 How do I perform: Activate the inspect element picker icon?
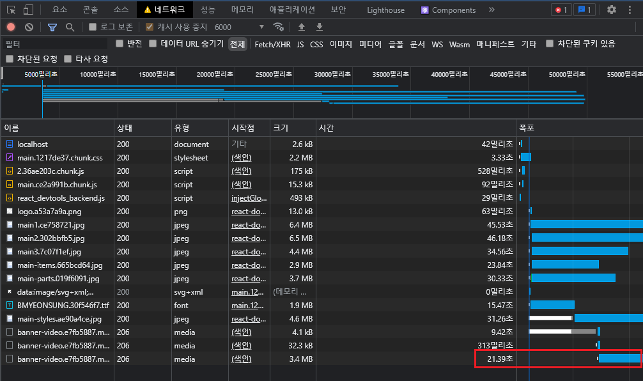[11, 10]
